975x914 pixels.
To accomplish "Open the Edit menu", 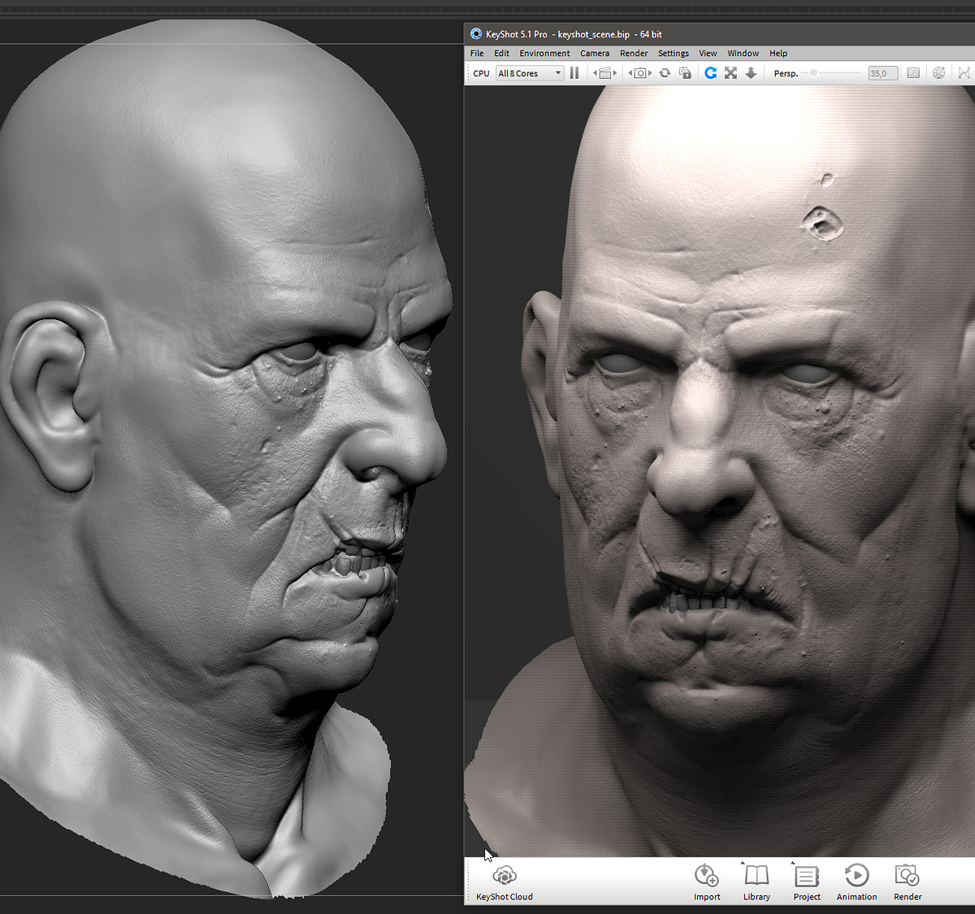I will [502, 54].
